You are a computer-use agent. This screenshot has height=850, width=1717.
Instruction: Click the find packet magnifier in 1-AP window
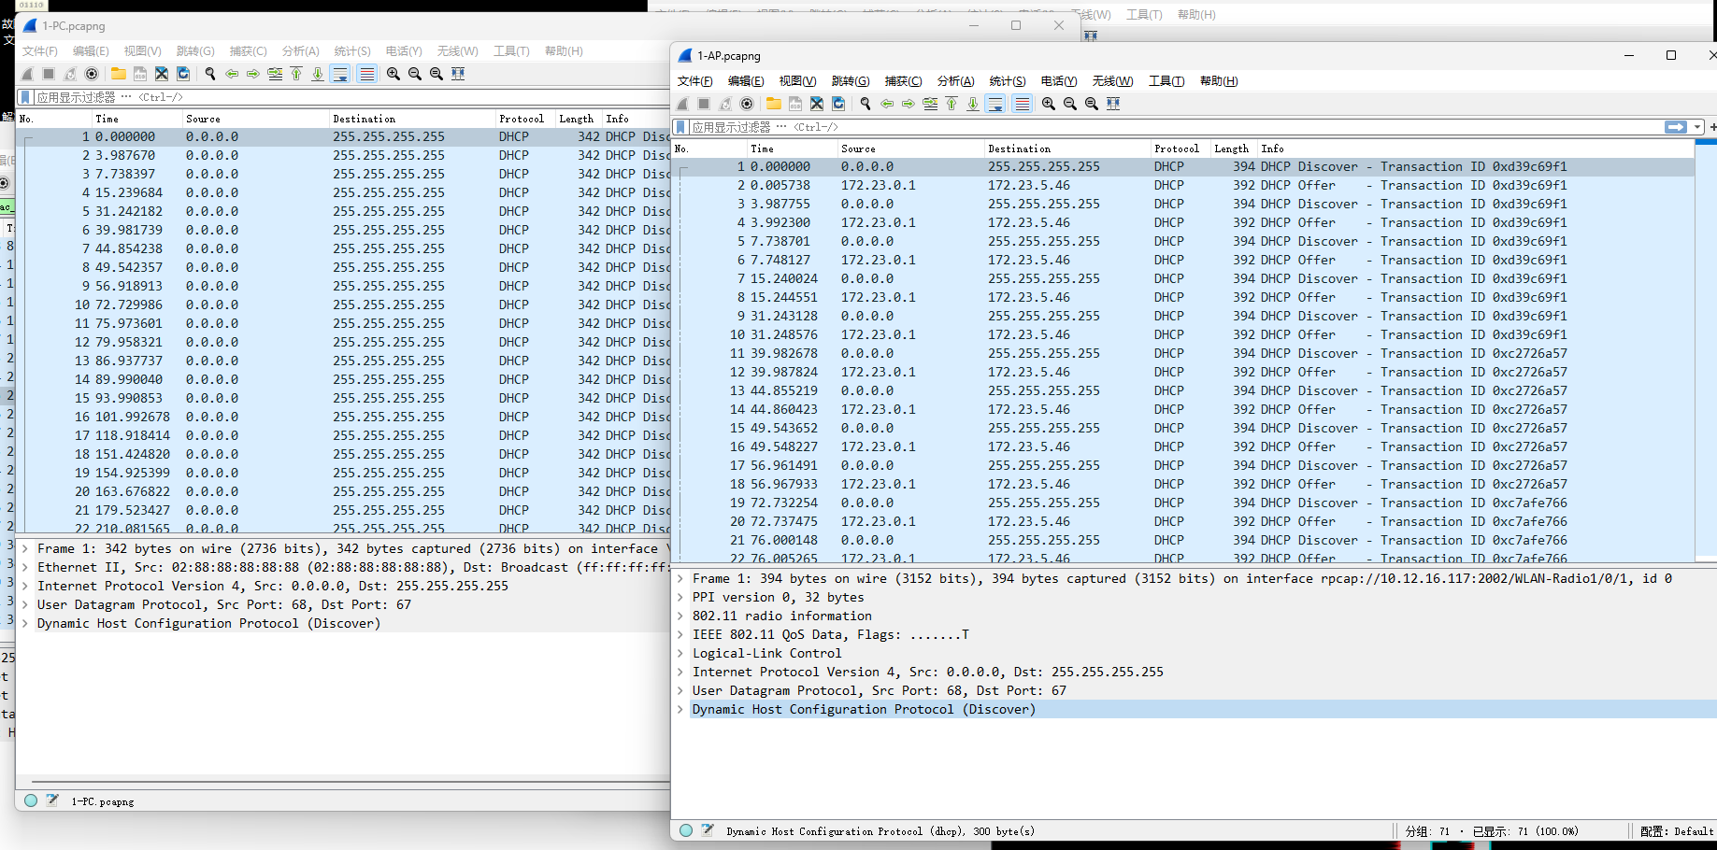866,104
